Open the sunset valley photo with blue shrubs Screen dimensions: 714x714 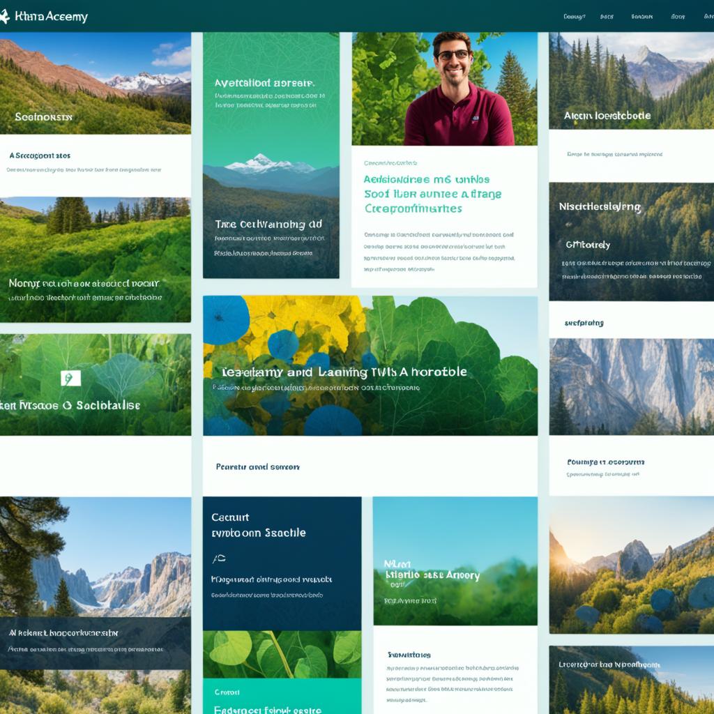coord(632,565)
